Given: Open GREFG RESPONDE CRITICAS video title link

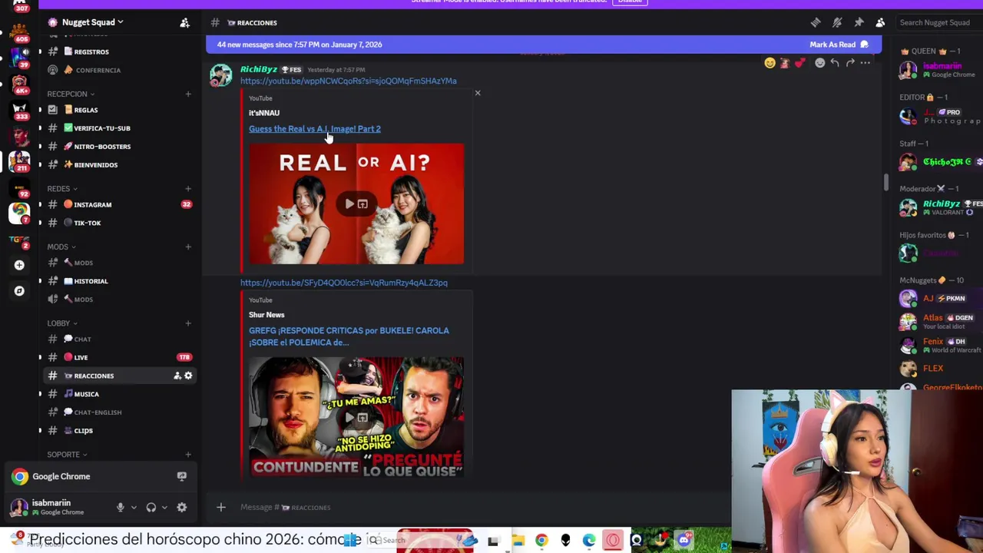Looking at the screenshot, I should click(349, 336).
